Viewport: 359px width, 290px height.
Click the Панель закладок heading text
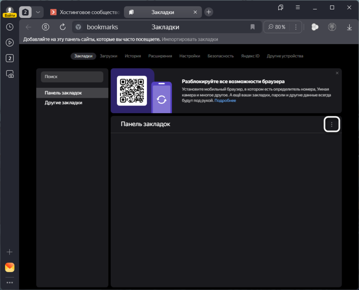pyautogui.click(x=145, y=124)
